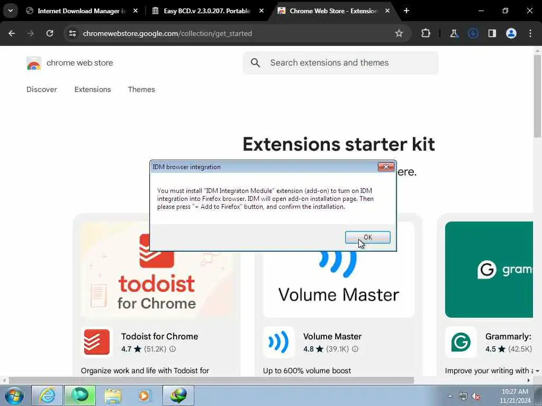Image resolution: width=542 pixels, height=406 pixels.
Task: Reload the current page
Action: click(x=50, y=33)
